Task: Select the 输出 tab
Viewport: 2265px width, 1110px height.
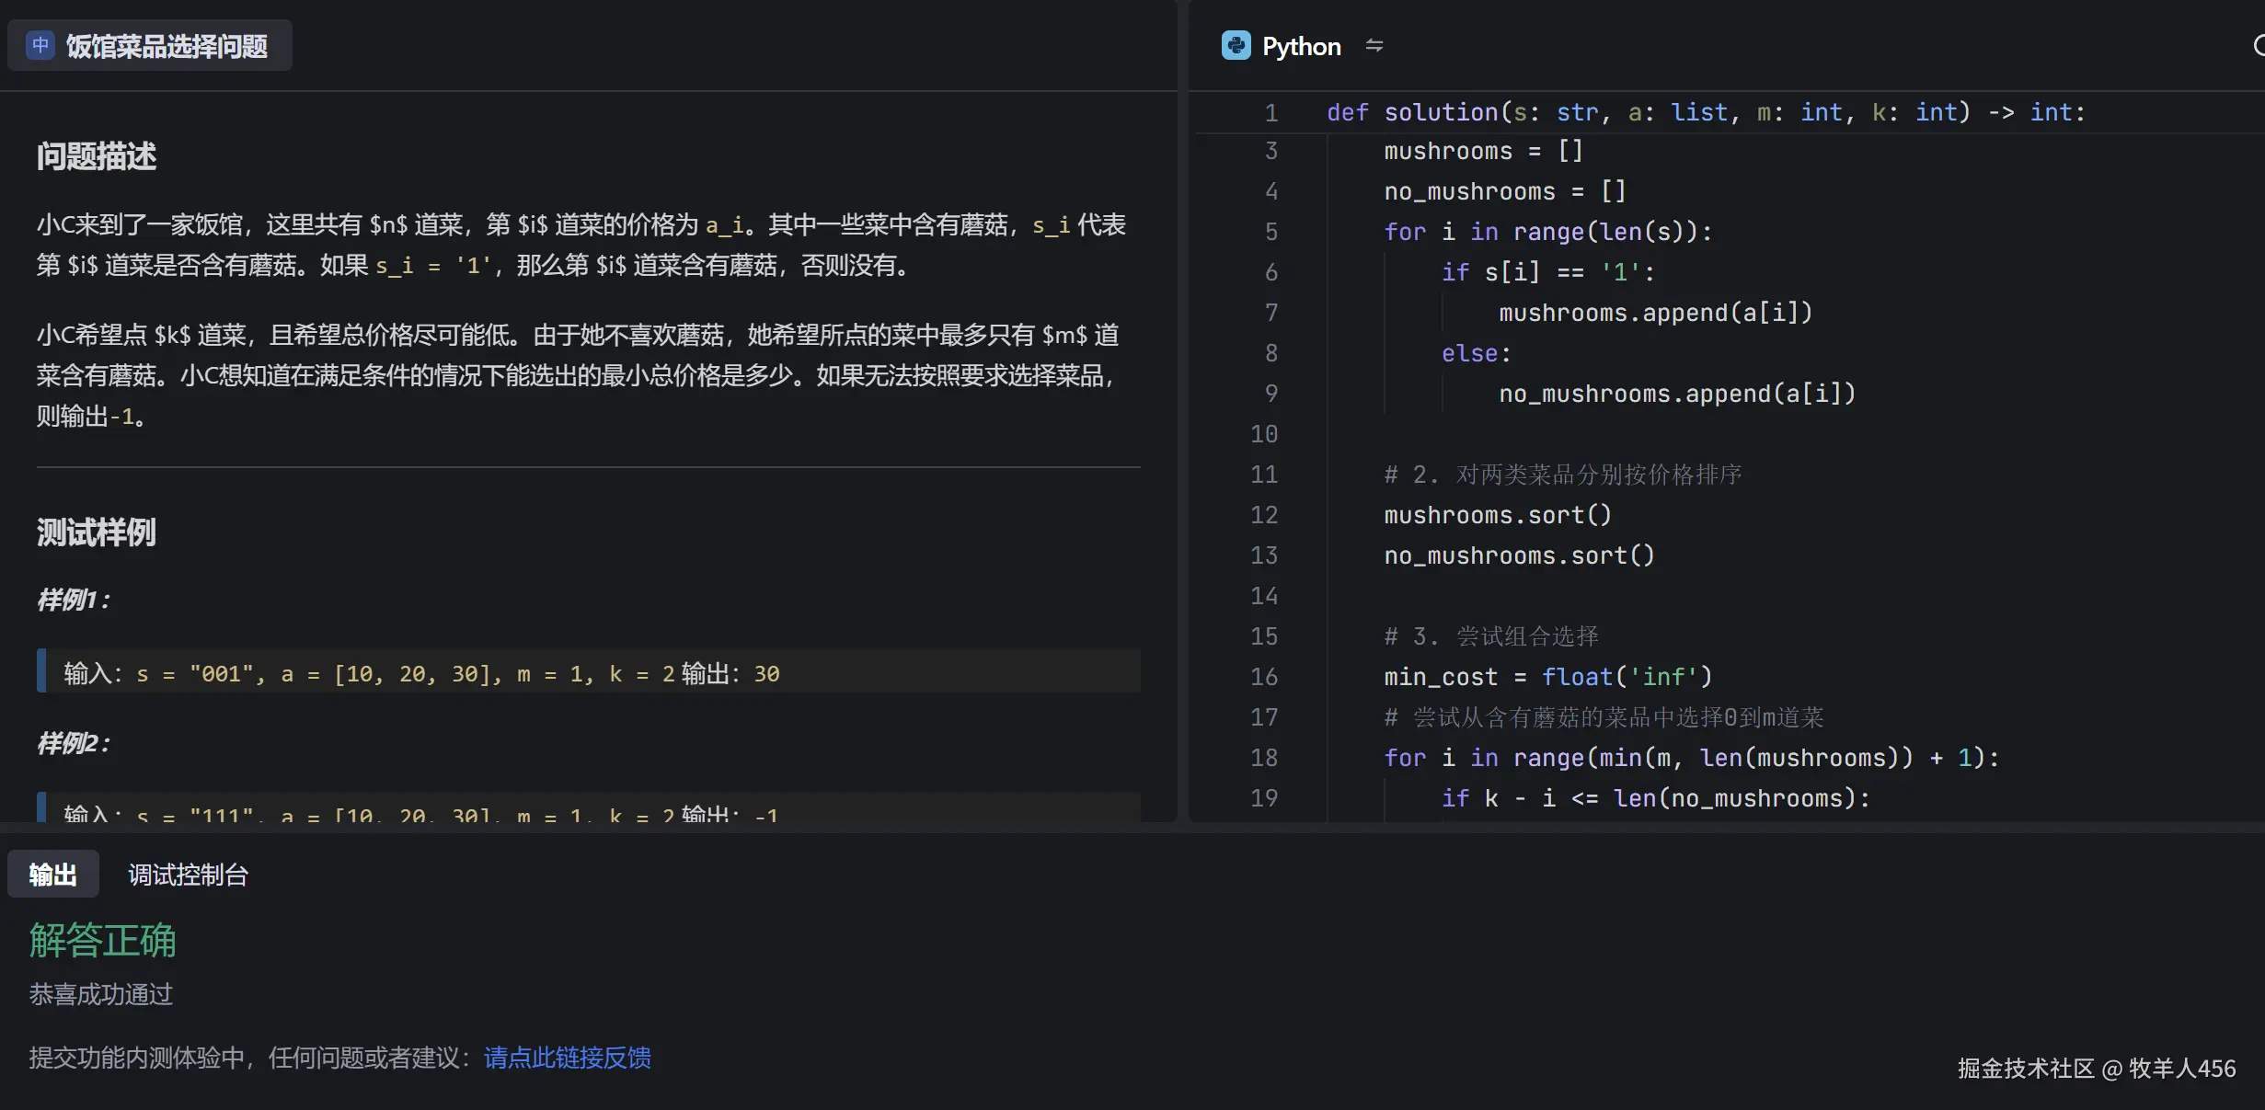Action: point(52,874)
